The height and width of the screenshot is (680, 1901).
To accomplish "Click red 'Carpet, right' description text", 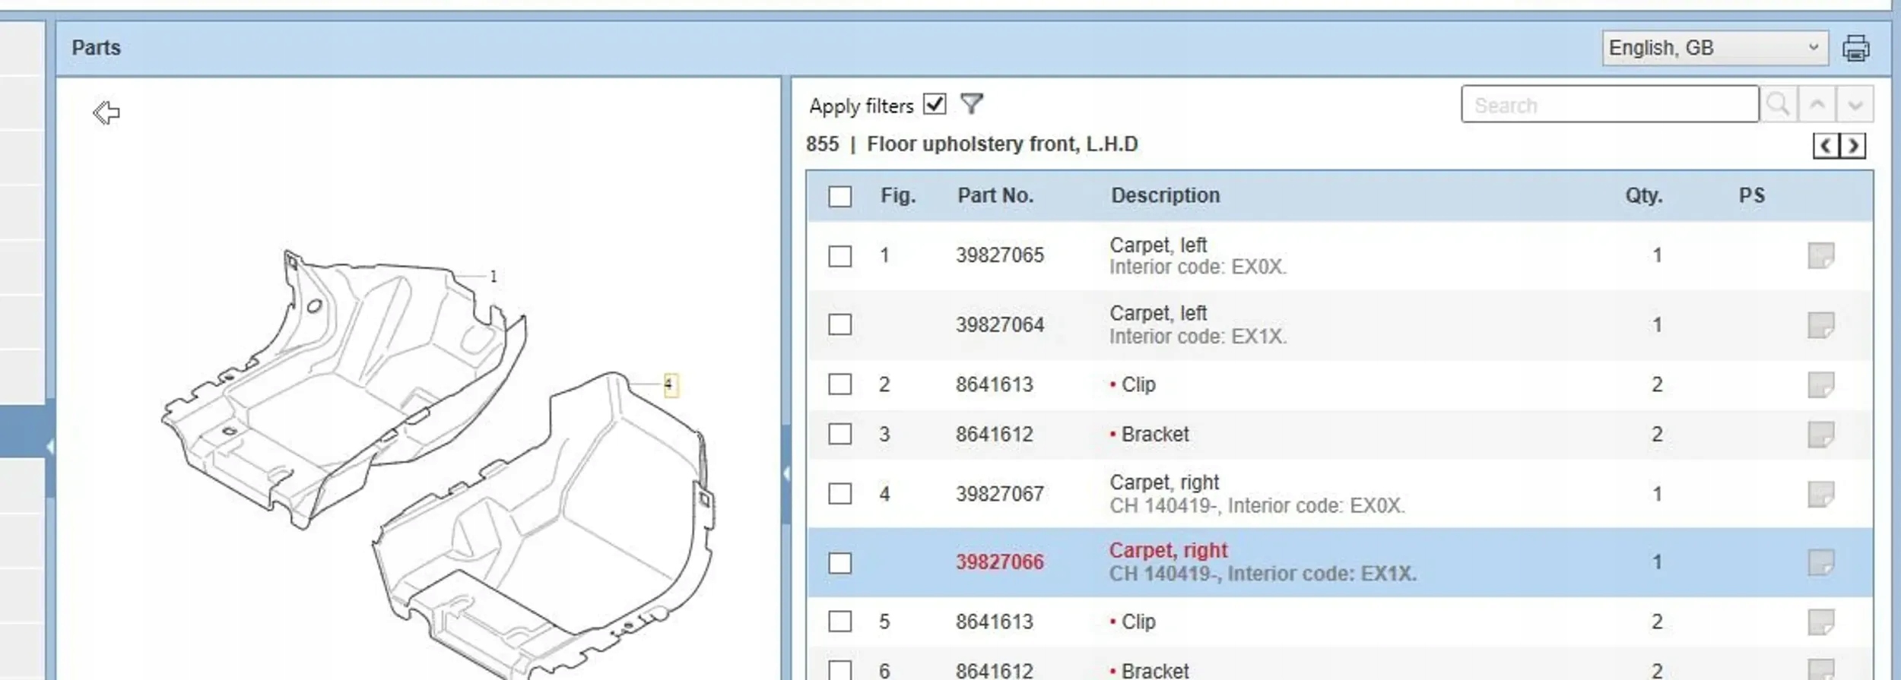I will tap(1169, 550).
